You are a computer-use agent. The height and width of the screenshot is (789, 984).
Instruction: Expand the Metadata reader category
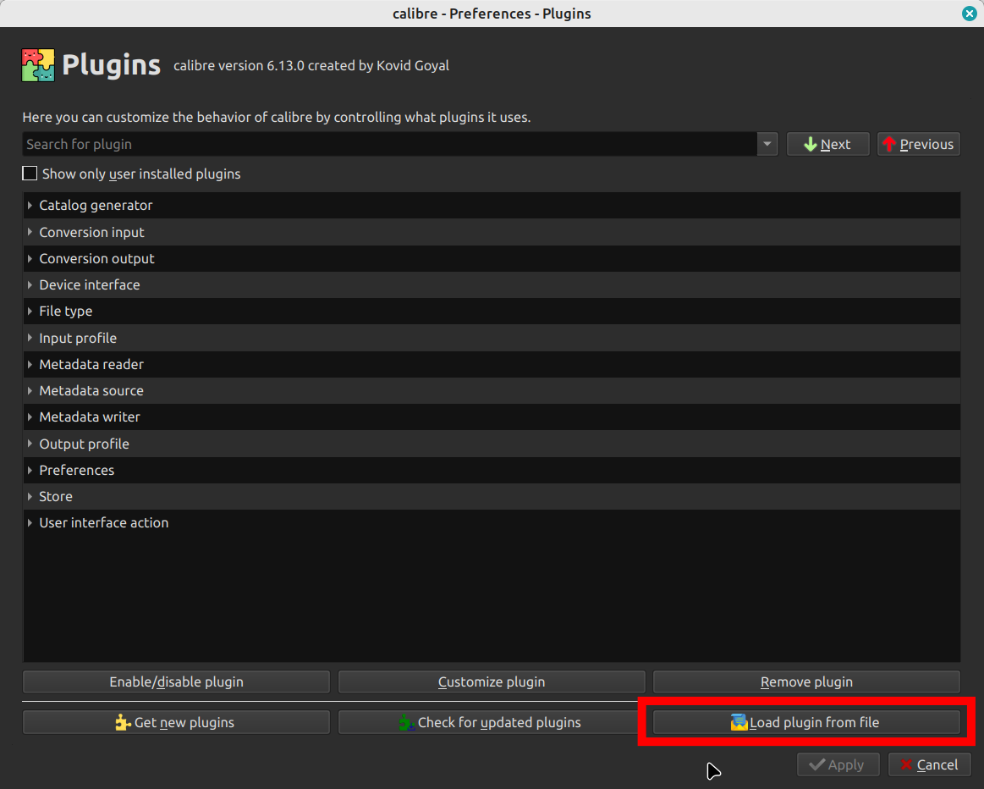click(x=30, y=365)
